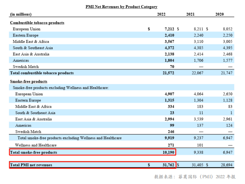This screenshot has width=245, height=184.
Task: Click the smoke-free Eastern Europe value 1,315
Action: click(169, 100)
